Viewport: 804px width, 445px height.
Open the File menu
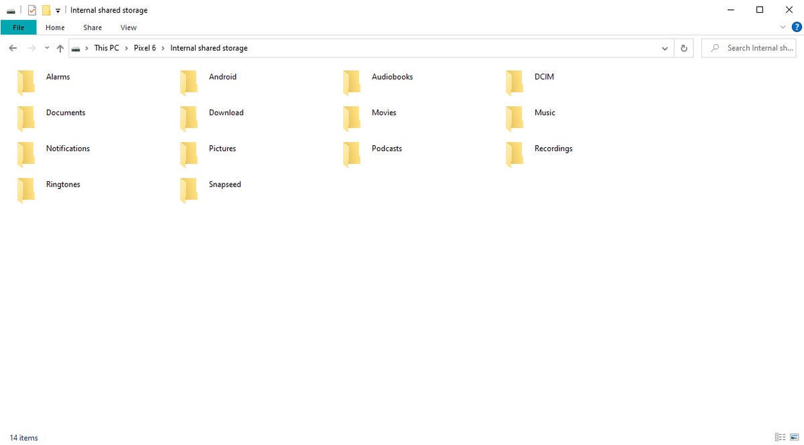click(18, 27)
